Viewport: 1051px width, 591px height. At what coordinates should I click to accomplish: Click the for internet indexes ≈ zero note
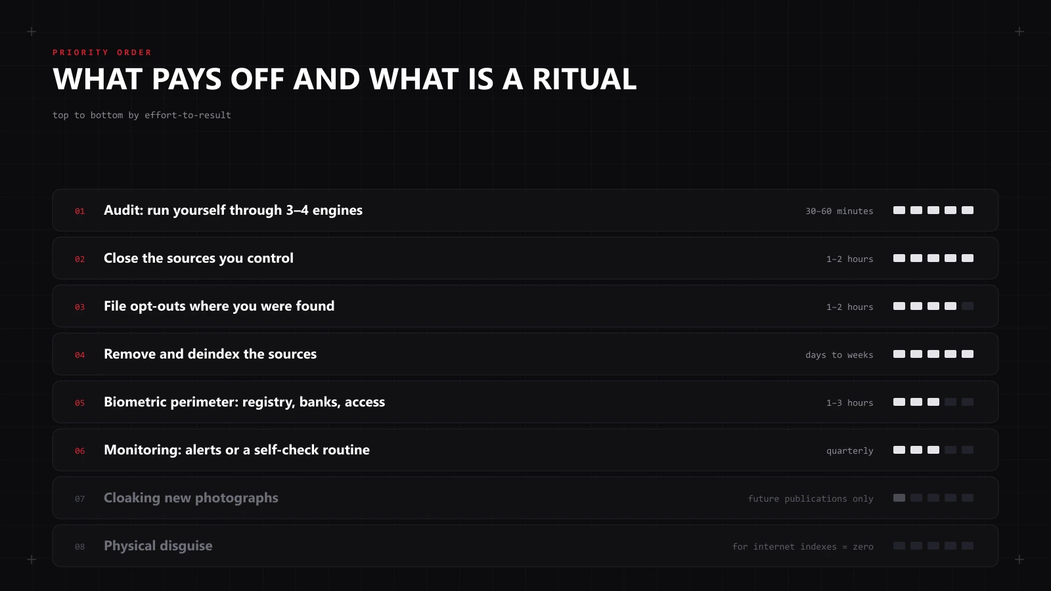click(x=803, y=546)
